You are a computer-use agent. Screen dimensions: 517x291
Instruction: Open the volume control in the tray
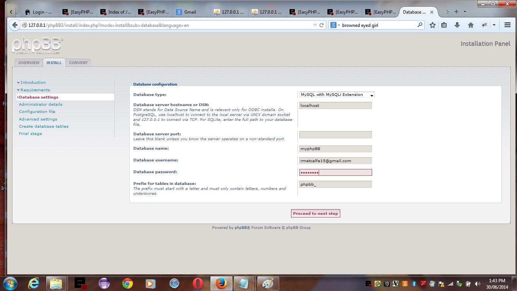coord(477,284)
